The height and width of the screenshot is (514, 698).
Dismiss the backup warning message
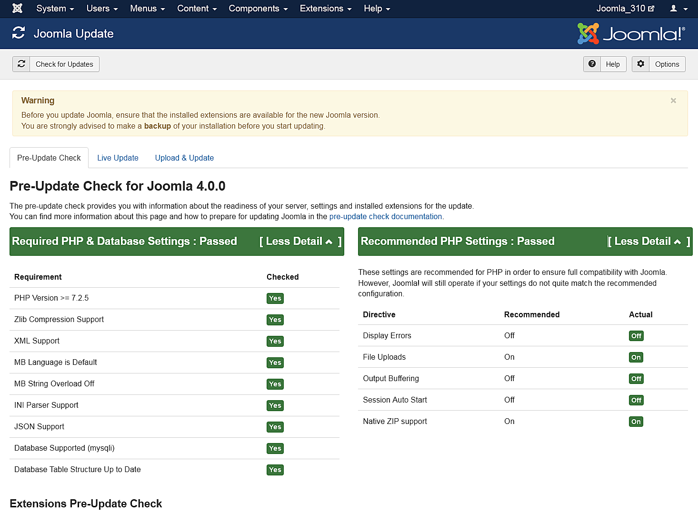click(673, 101)
